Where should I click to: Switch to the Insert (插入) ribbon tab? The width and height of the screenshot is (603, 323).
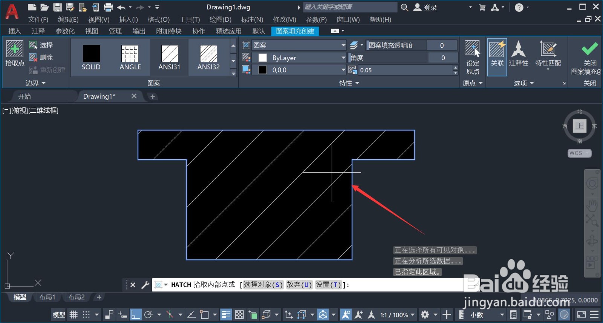14,31
